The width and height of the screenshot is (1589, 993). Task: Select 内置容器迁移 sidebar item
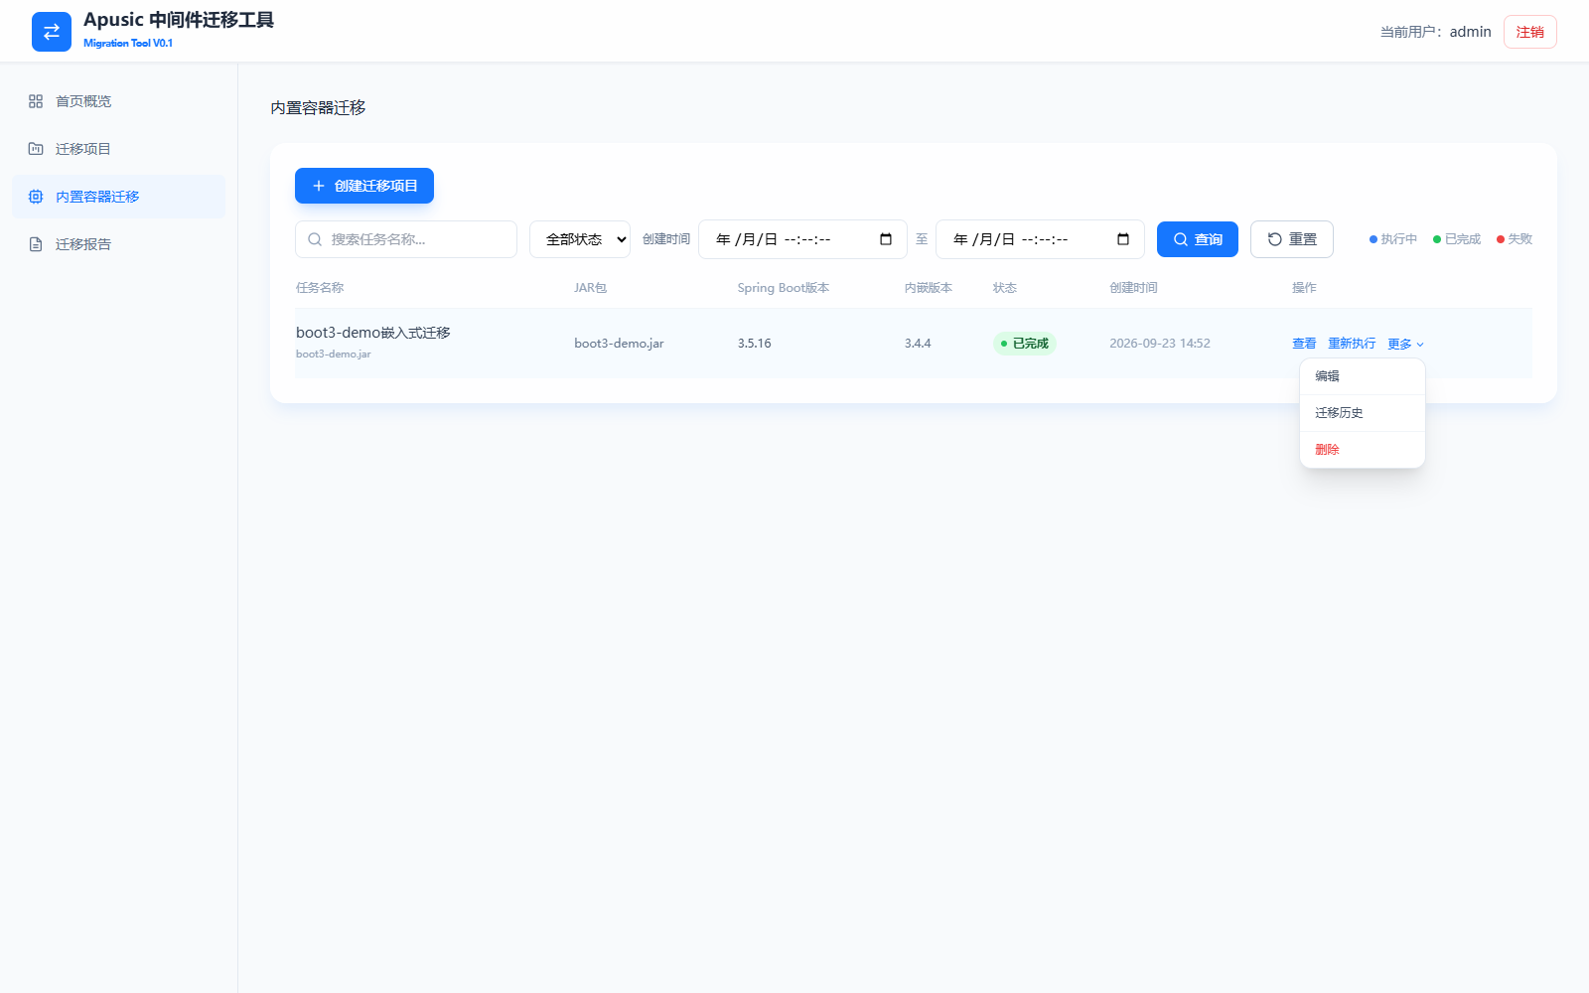tap(119, 197)
